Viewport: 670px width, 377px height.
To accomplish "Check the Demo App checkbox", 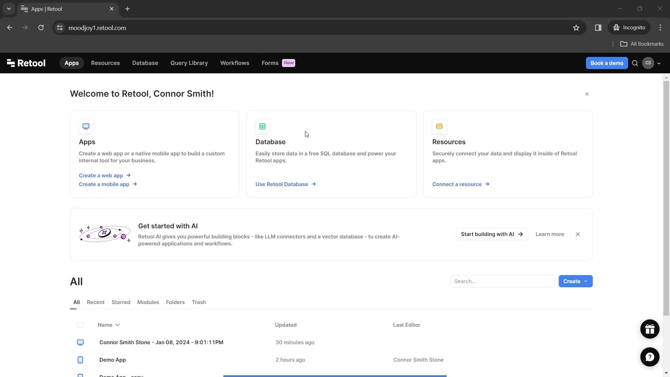I will coord(80,360).
